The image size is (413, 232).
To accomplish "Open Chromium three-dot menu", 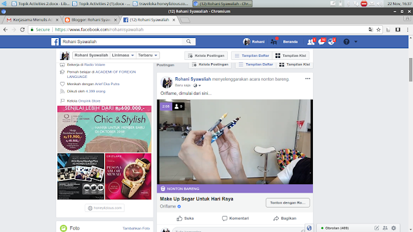I will (407, 30).
